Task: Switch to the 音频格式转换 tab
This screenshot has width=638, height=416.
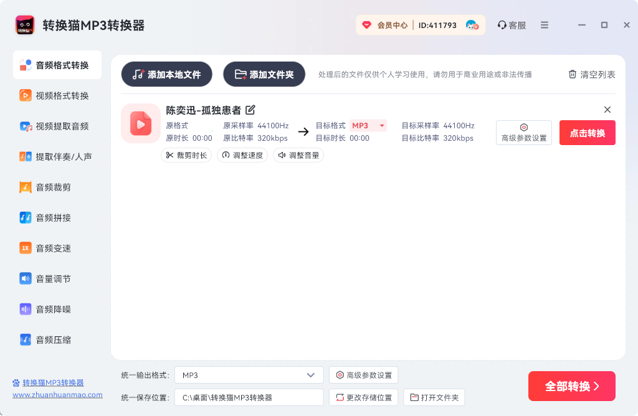Action: (57, 64)
